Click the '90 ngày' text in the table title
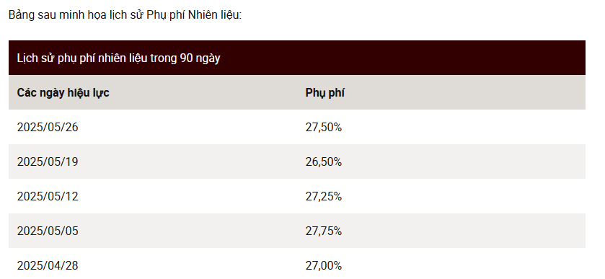The width and height of the screenshot is (605, 279). click(x=200, y=58)
